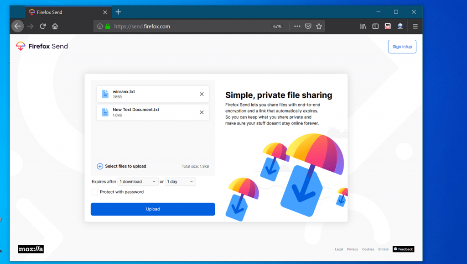Open the browser home page icon
The image size is (467, 264).
pos(55,26)
